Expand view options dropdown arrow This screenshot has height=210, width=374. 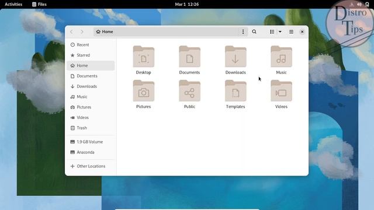(280, 32)
